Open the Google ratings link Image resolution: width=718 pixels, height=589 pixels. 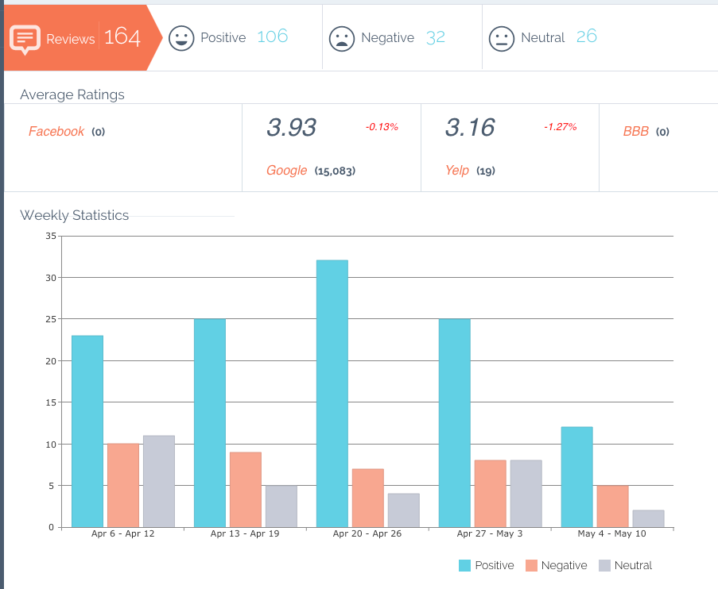[x=287, y=171]
